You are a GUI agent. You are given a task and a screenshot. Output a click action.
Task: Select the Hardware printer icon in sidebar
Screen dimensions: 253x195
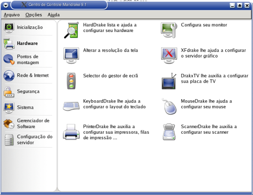point(9,44)
